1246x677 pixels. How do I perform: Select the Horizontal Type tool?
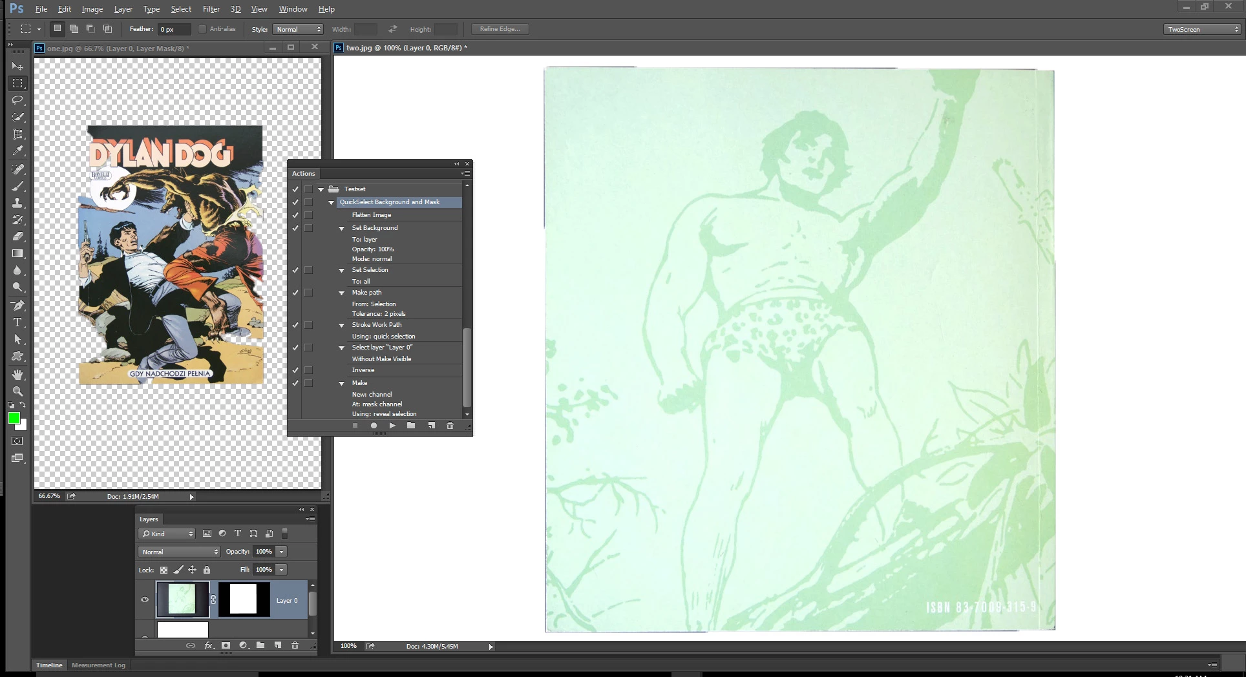(x=17, y=322)
